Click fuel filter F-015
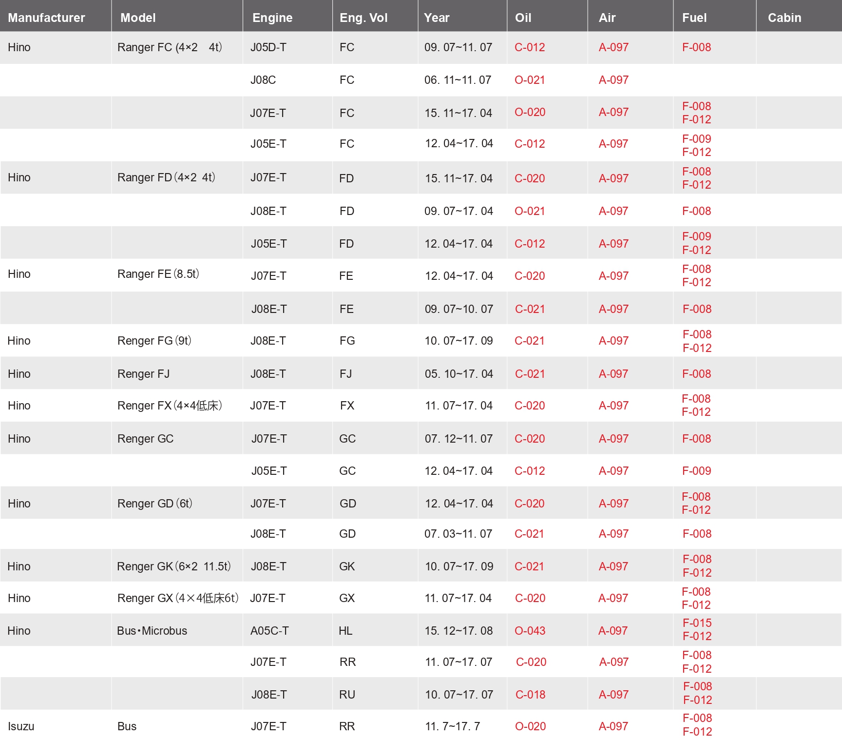The image size is (842, 740). [x=697, y=623]
